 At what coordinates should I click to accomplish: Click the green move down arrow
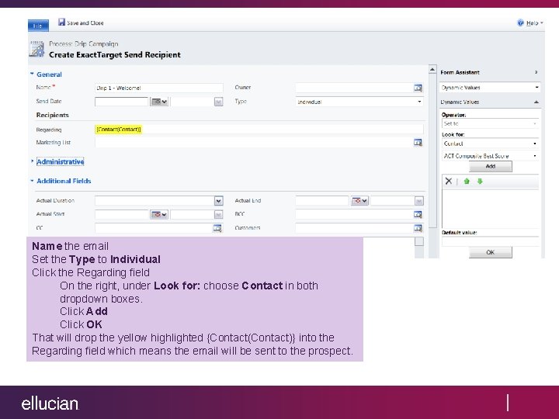tap(480, 182)
